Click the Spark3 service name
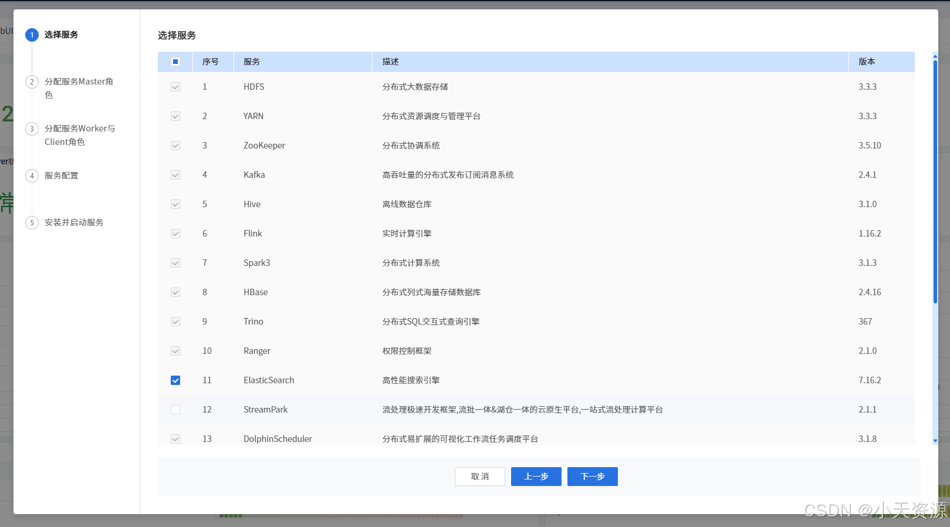Image resolution: width=950 pixels, height=527 pixels. coord(257,263)
